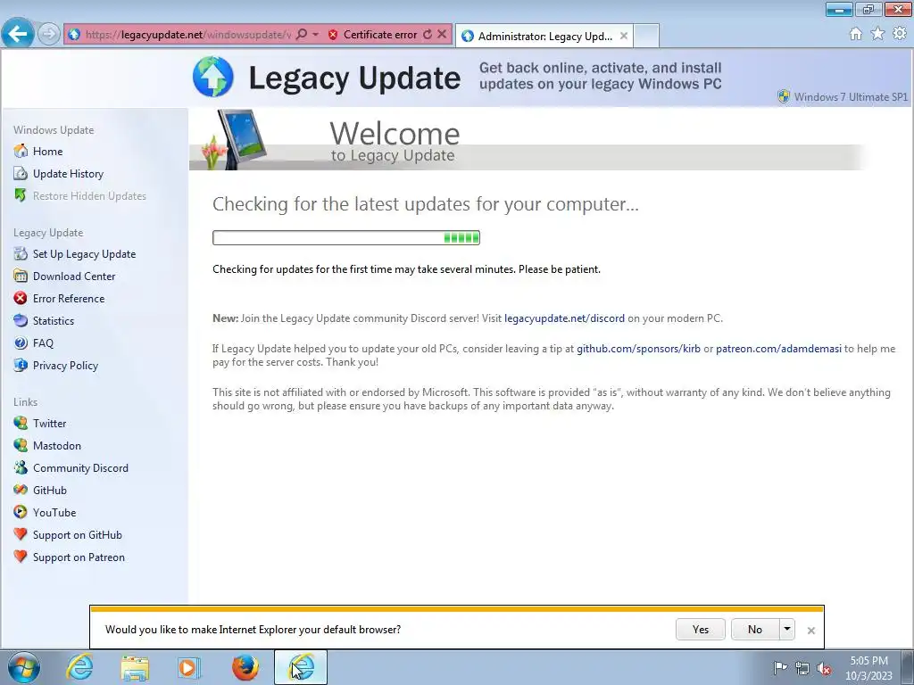This screenshot has height=685, width=914.
Task: Open Download Center link
Action: 74,276
